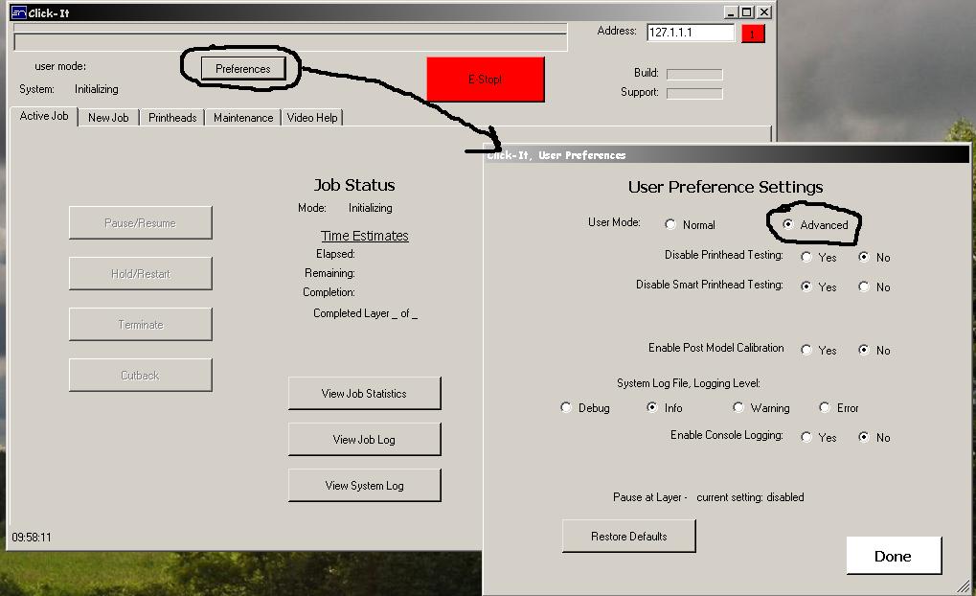Enable Post Model Calibration with Yes
This screenshot has width=976, height=596.
806,350
